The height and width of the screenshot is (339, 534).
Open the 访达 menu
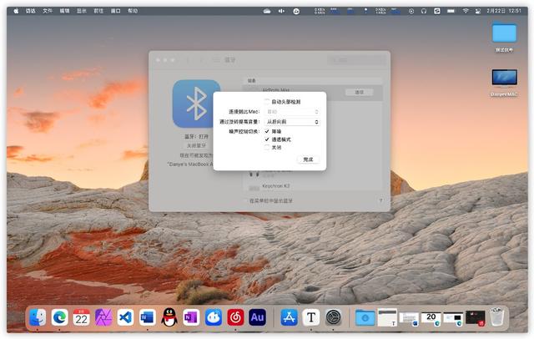30,11
